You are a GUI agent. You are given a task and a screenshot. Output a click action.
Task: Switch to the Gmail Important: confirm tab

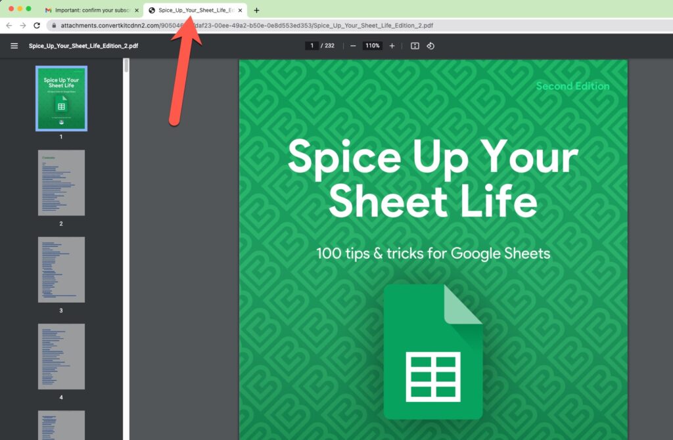coord(92,11)
